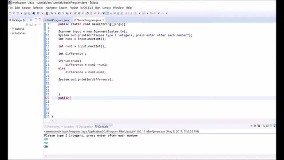Open the Back history dropdown arrow
The height and width of the screenshot is (160, 284).
(x=159, y=13)
